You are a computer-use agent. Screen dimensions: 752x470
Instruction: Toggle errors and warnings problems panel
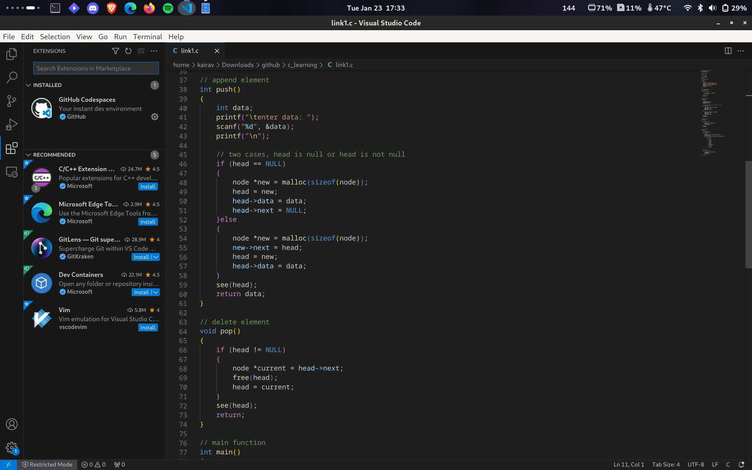point(94,465)
